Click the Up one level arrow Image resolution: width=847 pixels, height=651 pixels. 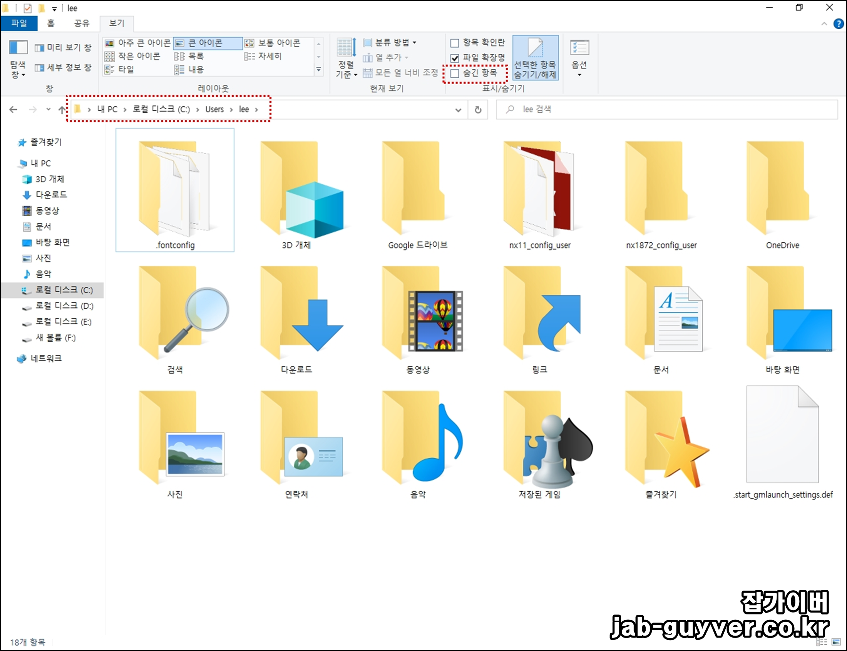tap(62, 110)
